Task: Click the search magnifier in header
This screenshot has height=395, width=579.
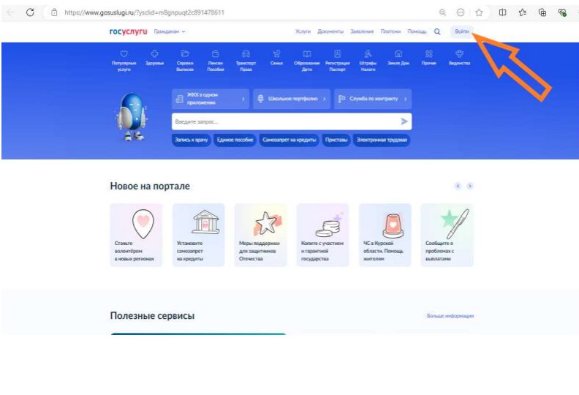Action: tap(437, 31)
